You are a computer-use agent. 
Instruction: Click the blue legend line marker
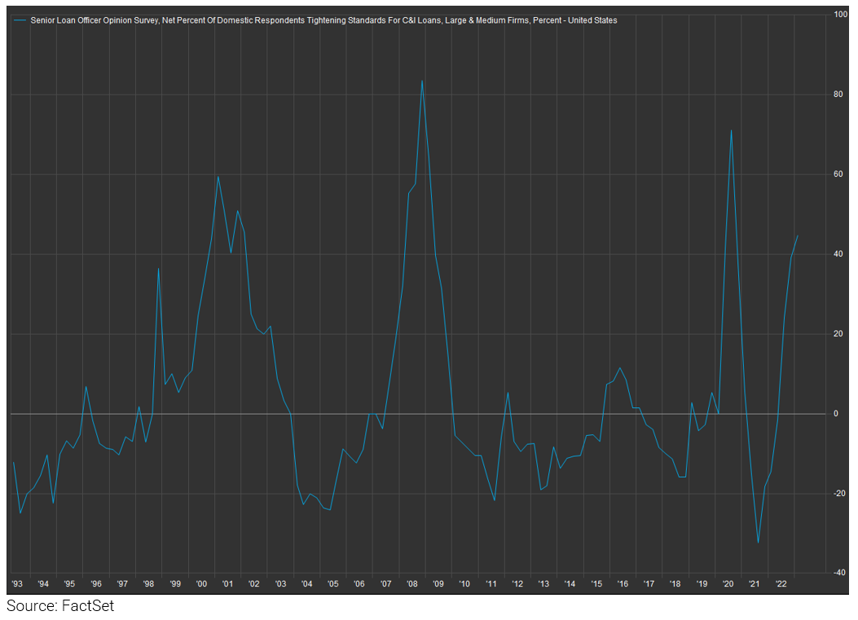click(x=20, y=20)
